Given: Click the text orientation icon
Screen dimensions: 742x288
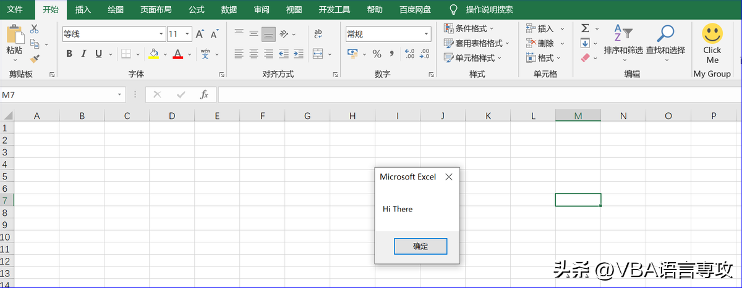Looking at the screenshot, I should pyautogui.click(x=284, y=34).
